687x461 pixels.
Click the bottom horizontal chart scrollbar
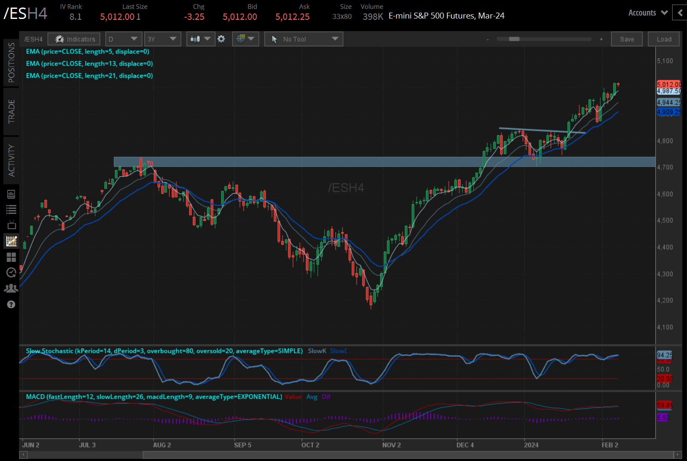[x=400, y=455]
